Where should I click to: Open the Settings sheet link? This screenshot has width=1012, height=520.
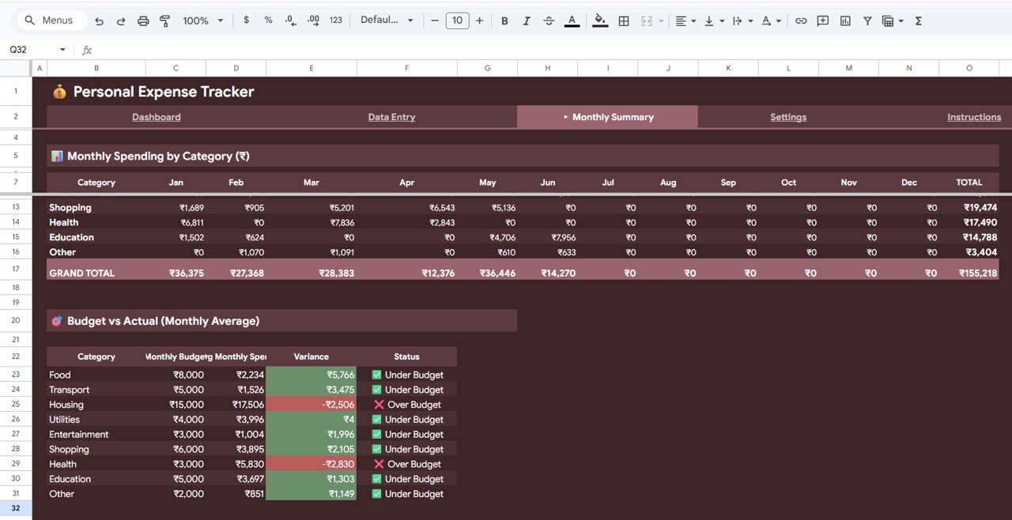(788, 116)
